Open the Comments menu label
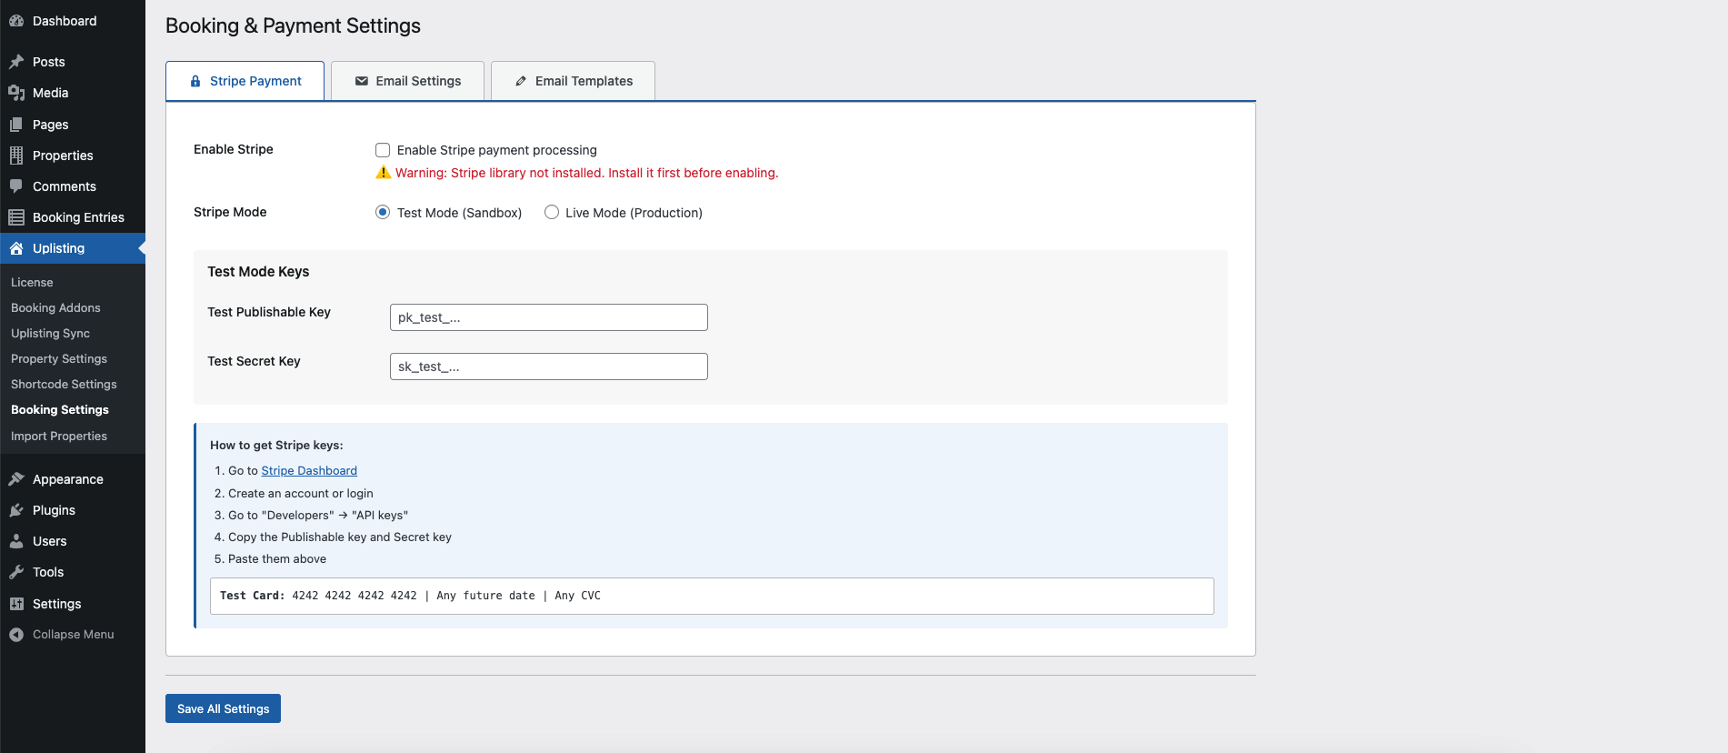Viewport: 1728px width, 753px height. pyautogui.click(x=65, y=186)
